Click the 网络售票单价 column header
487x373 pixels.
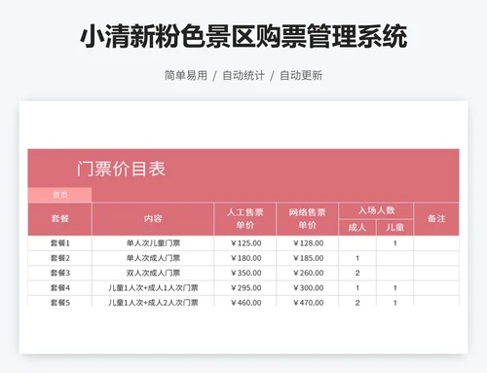click(307, 219)
